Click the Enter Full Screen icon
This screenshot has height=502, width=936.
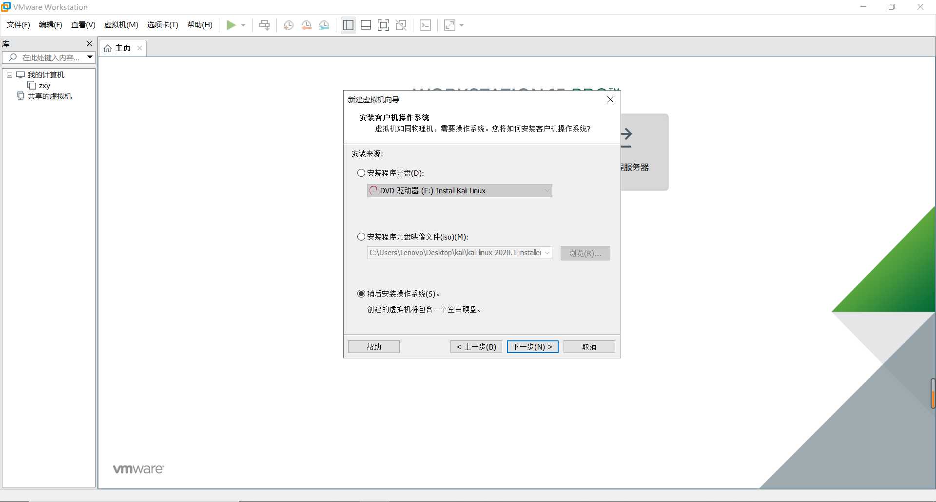coord(383,25)
